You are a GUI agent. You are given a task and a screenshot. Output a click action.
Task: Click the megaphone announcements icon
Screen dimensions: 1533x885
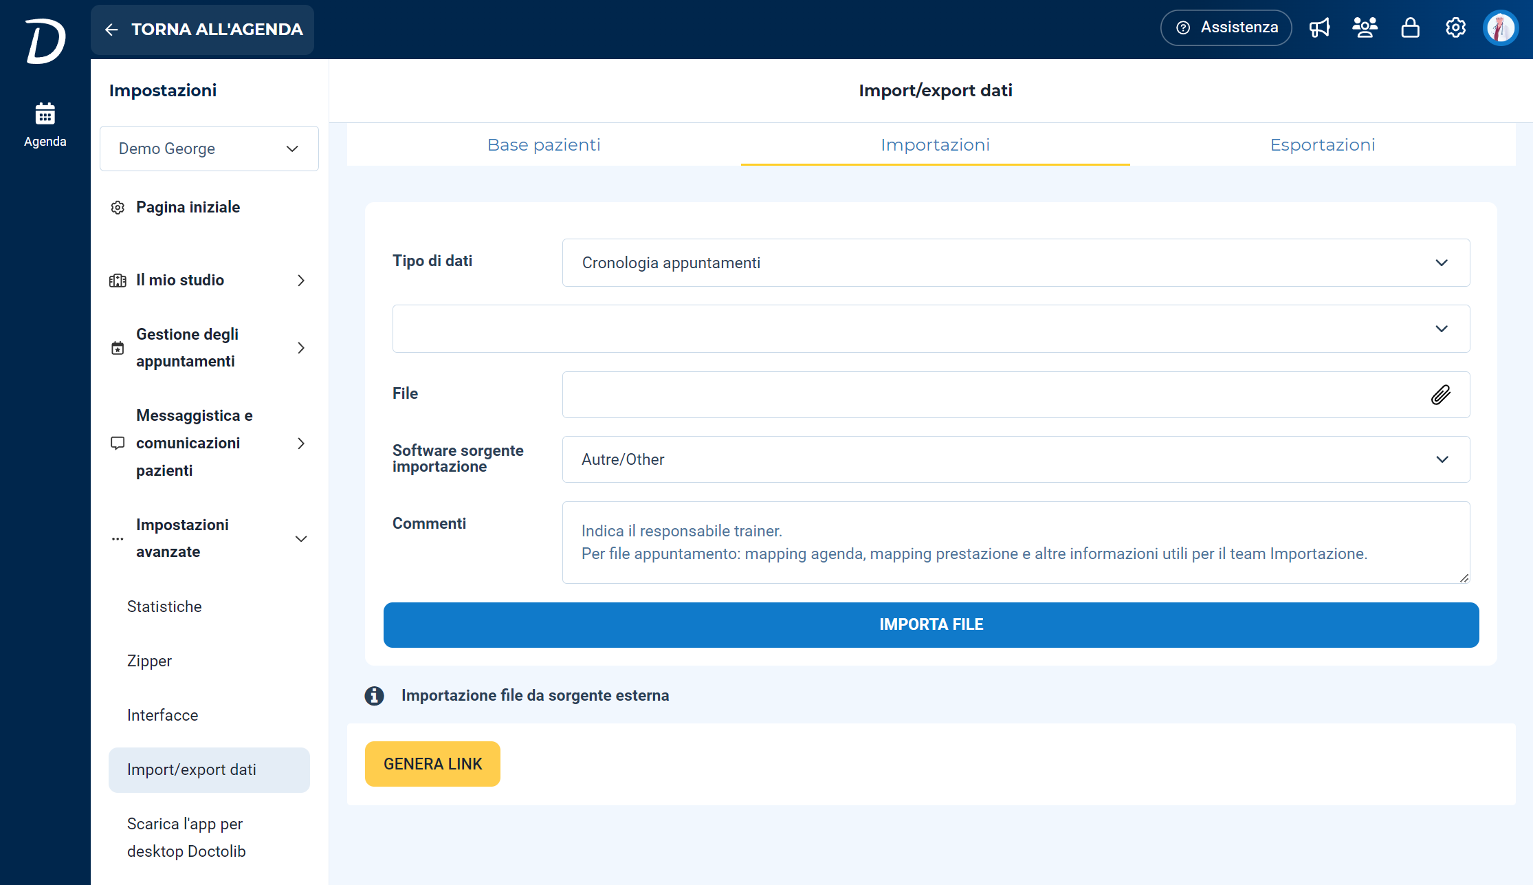1319,28
